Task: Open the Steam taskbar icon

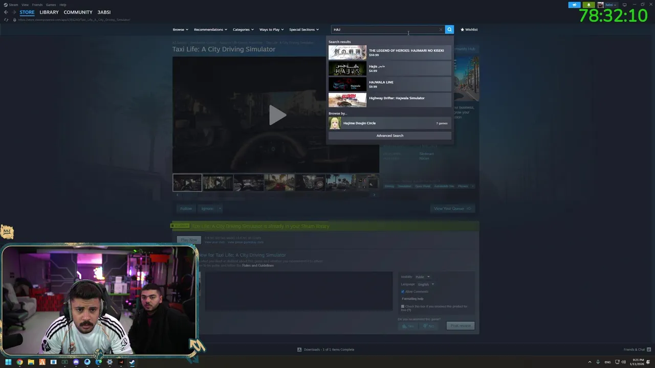Action: (x=132, y=362)
